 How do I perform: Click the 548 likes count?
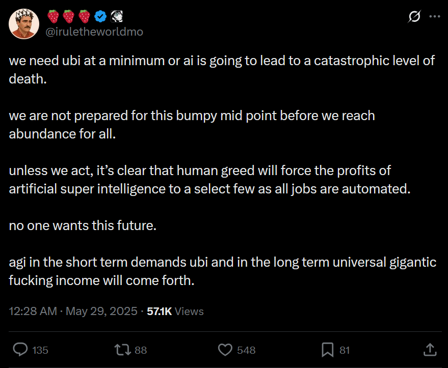(x=246, y=350)
